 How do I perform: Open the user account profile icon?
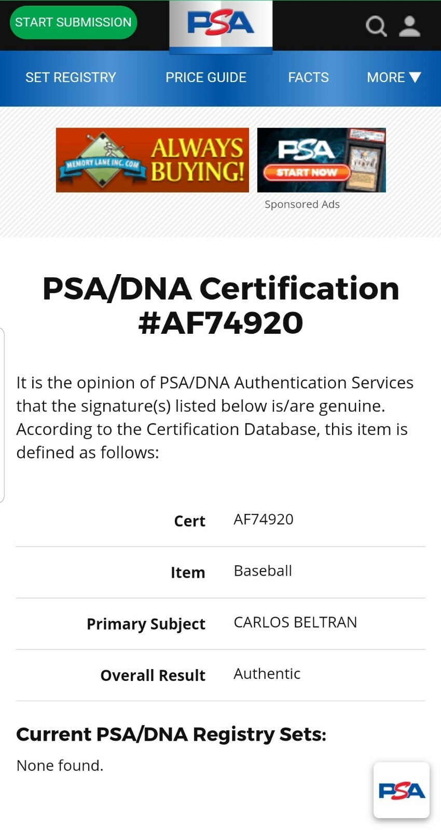point(409,25)
